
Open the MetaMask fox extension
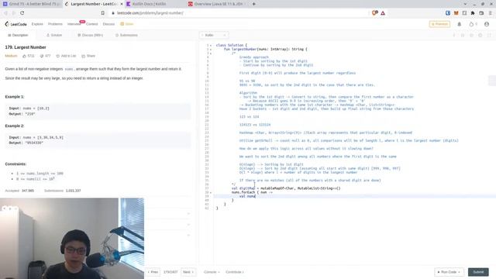(x=456, y=13)
